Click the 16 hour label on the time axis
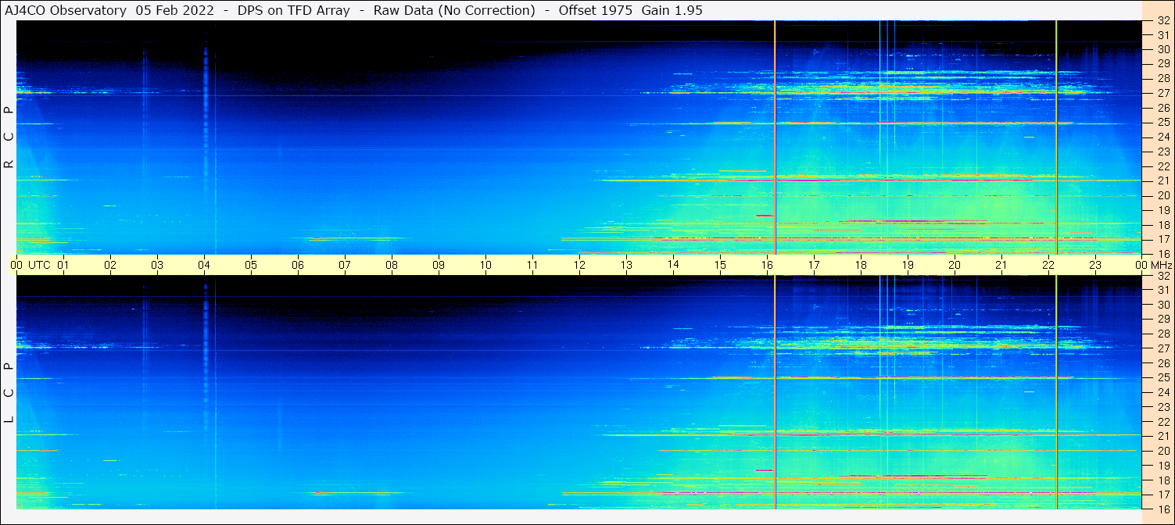The height and width of the screenshot is (525, 1175). pyautogui.click(x=767, y=265)
